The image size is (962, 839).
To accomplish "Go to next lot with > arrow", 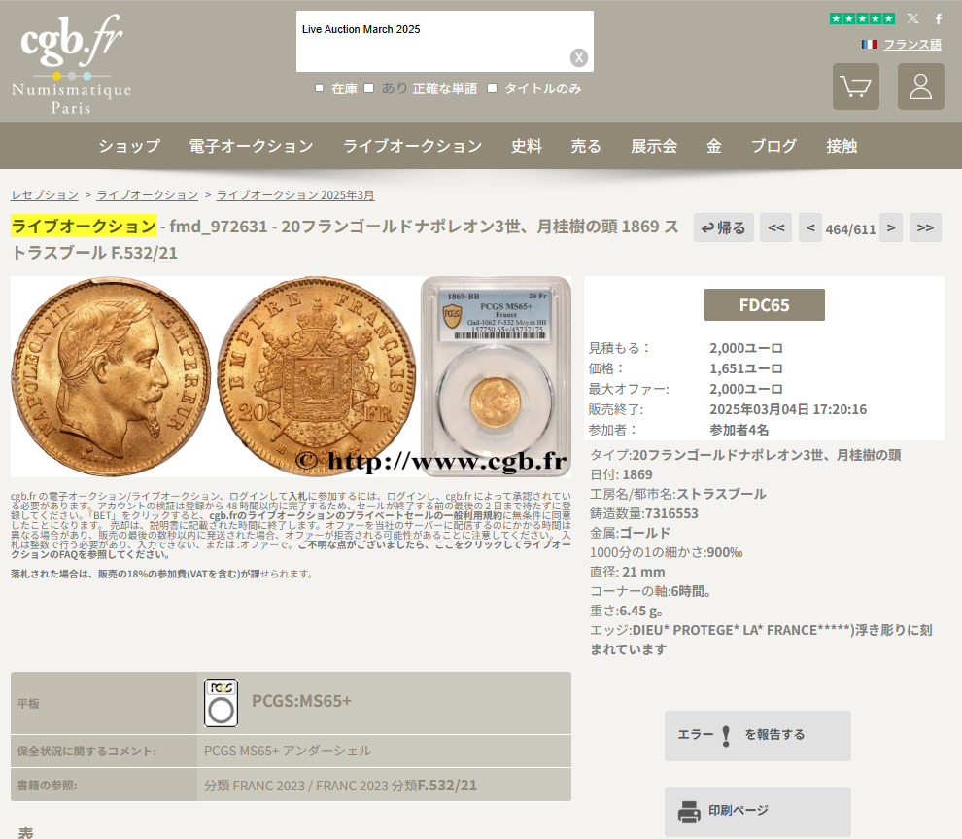I will pyautogui.click(x=891, y=227).
